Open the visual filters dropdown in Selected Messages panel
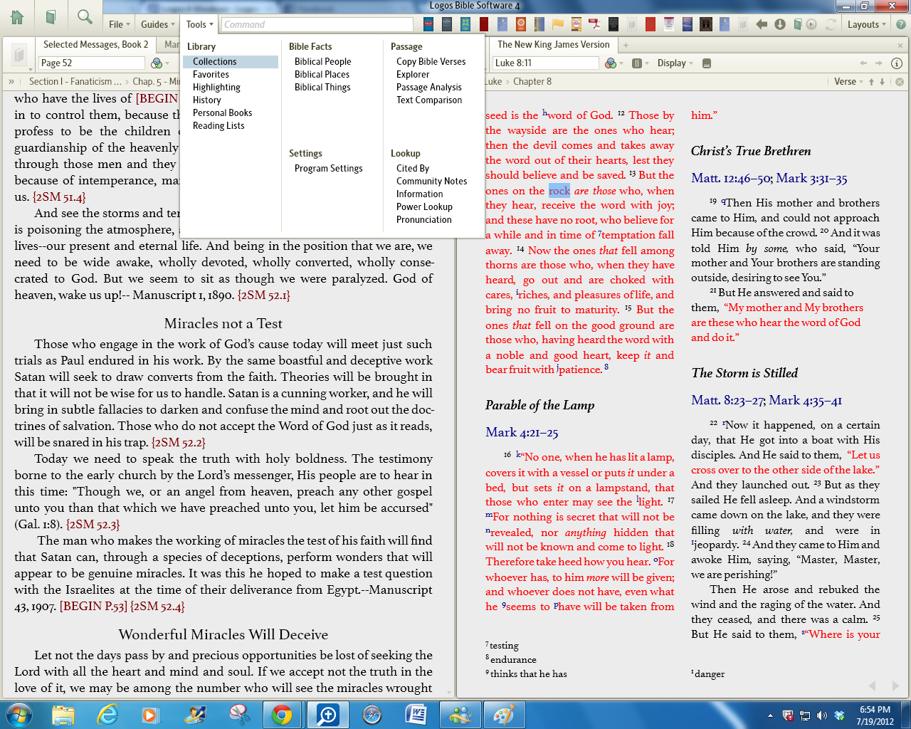Image resolution: width=911 pixels, height=729 pixels. pyautogui.click(x=160, y=63)
